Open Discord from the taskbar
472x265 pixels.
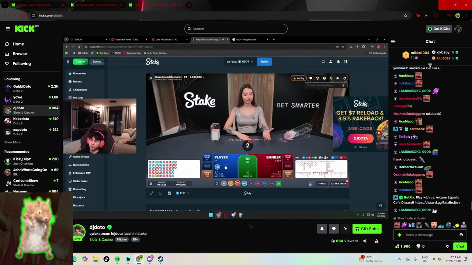coord(149,259)
